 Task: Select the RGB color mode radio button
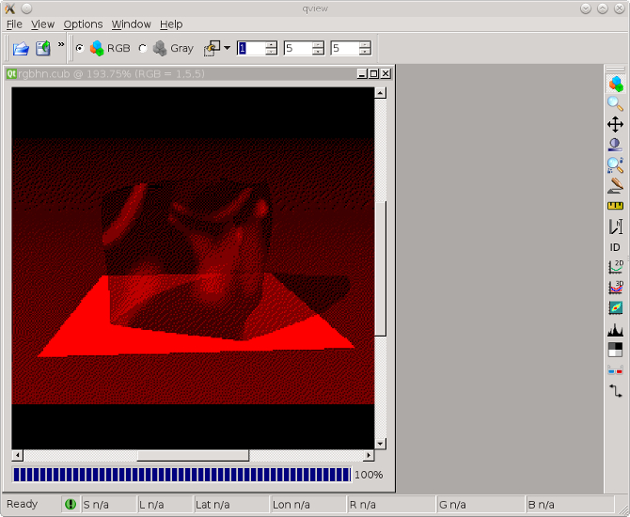coord(79,48)
